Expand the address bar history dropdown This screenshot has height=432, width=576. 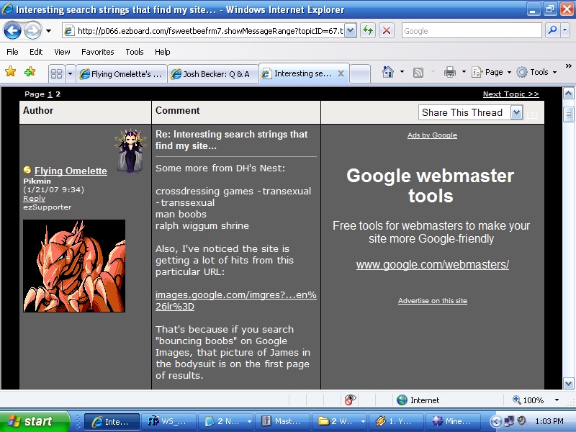351,31
